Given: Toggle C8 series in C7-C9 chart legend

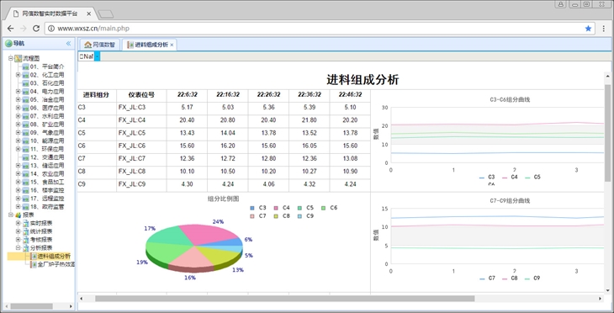Looking at the screenshot, I should coord(510,279).
